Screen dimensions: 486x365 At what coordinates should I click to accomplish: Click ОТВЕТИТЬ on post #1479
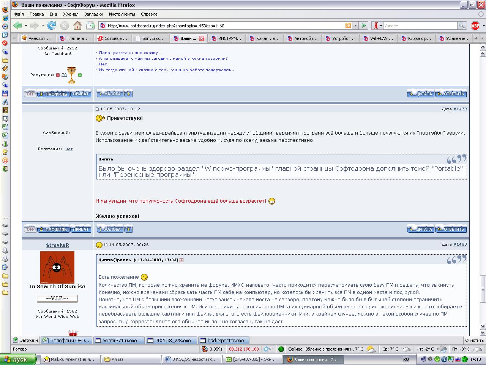point(451,229)
